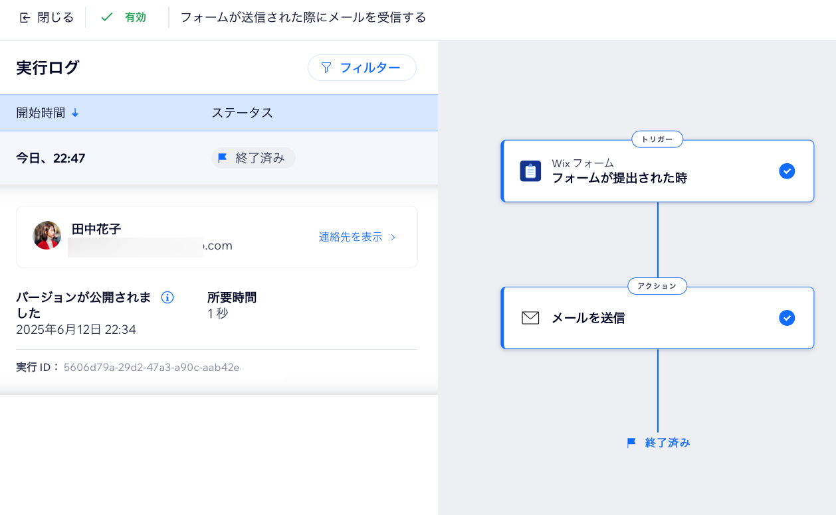
Task: Sort by 開始時間 using the arrow
Action: 75,113
